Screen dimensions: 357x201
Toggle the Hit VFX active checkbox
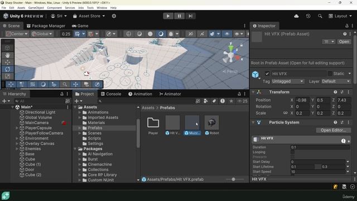(267, 74)
